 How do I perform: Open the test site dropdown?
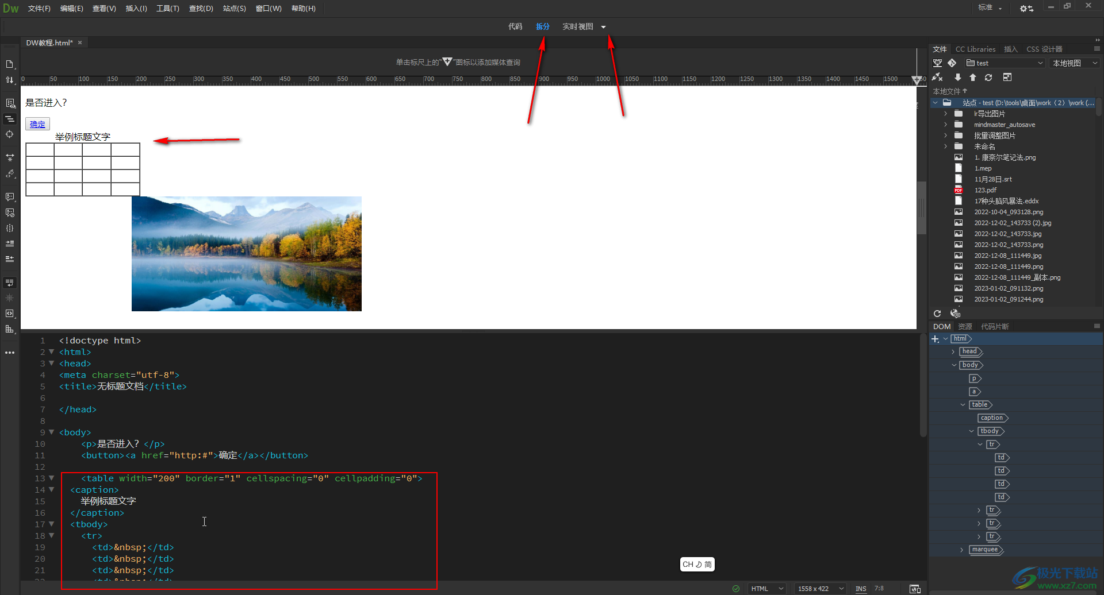coord(1005,63)
